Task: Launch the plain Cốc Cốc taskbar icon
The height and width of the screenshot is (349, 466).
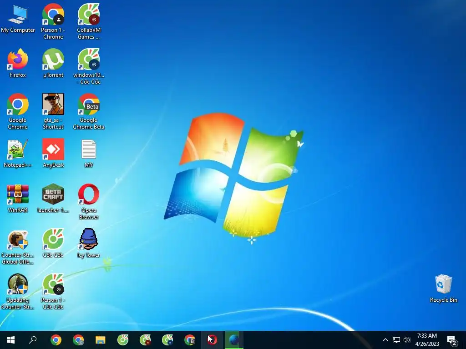Action: tap(123, 340)
